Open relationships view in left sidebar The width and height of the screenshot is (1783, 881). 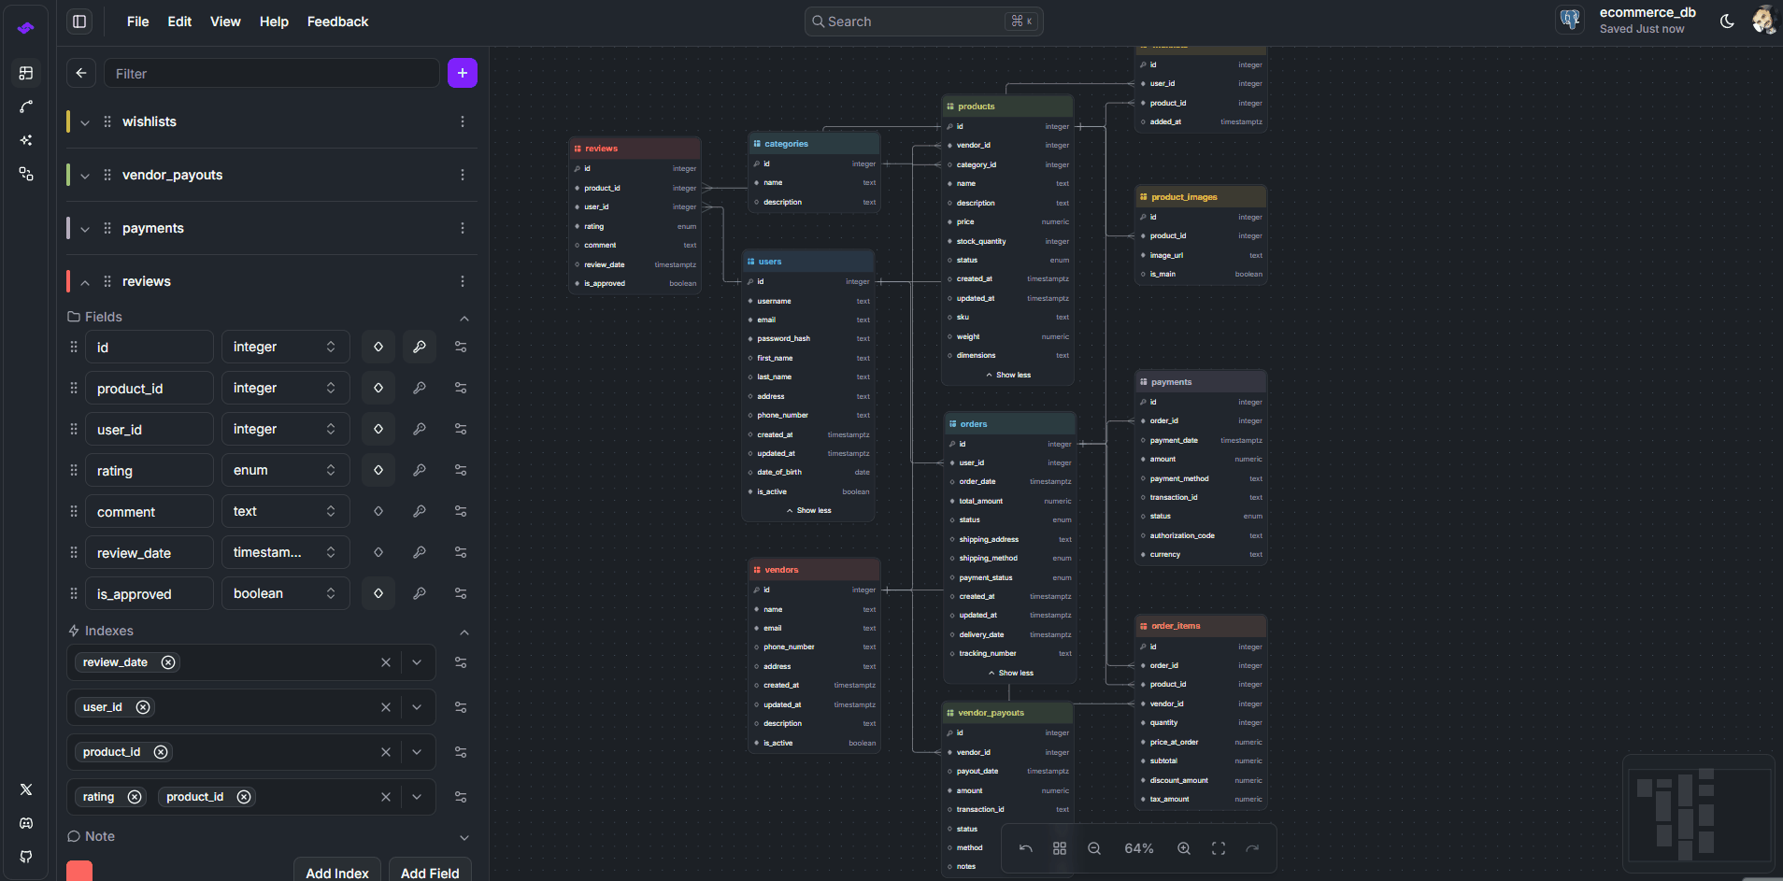pyautogui.click(x=26, y=107)
